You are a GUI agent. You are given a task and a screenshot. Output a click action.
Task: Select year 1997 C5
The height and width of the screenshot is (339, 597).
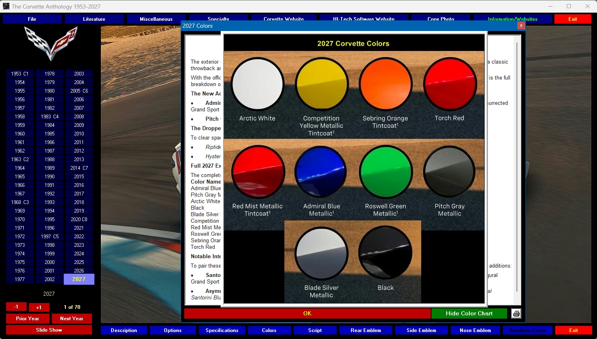point(49,237)
